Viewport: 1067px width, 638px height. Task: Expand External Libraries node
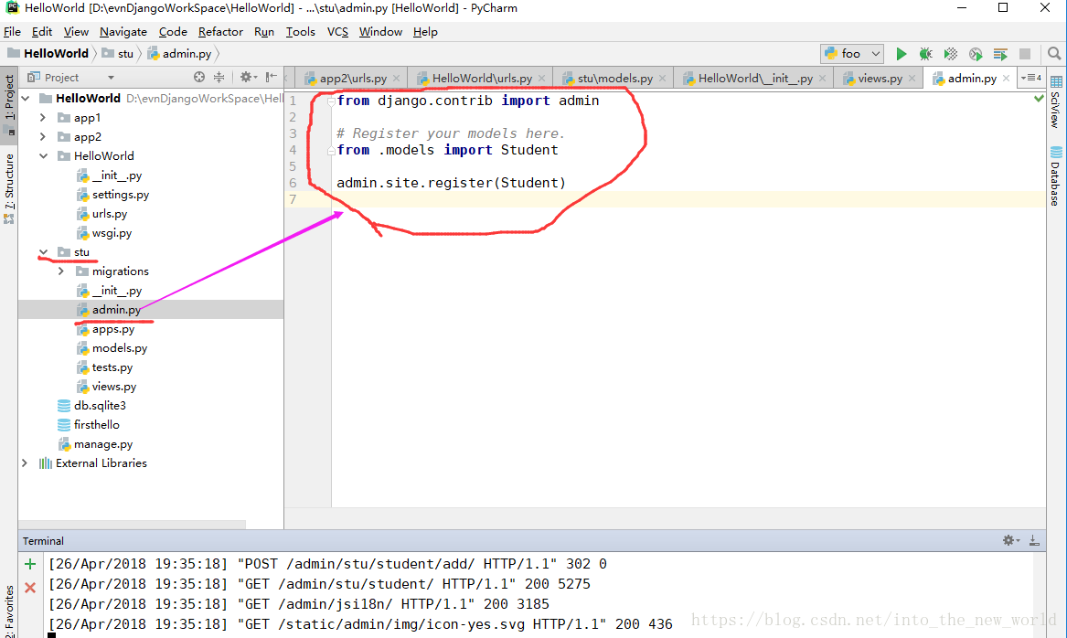26,463
